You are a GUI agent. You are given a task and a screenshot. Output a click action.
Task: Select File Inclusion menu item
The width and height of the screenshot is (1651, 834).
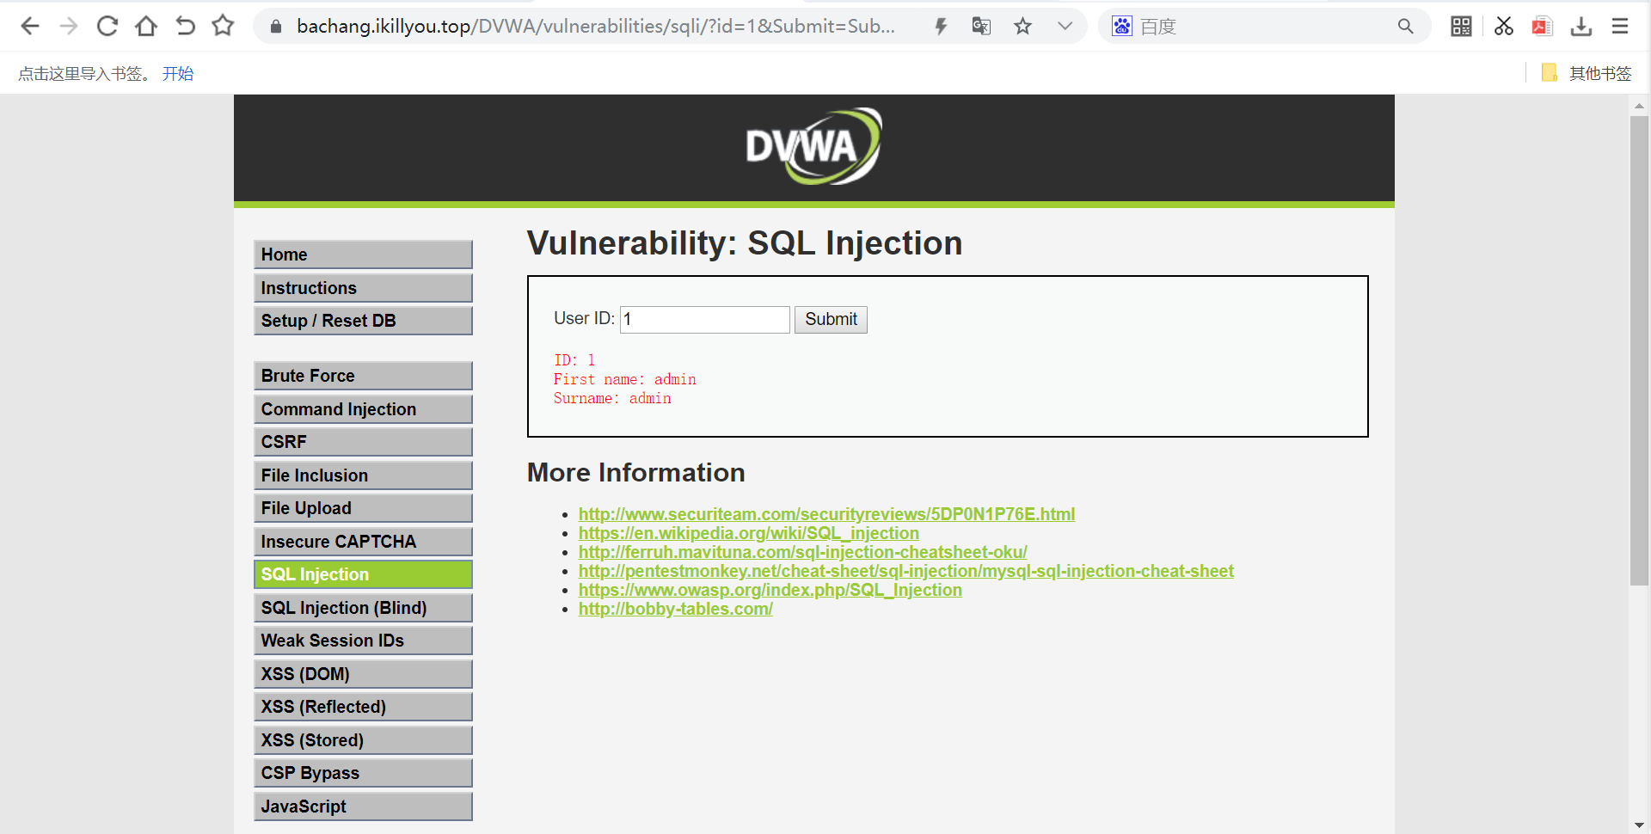[x=363, y=475]
